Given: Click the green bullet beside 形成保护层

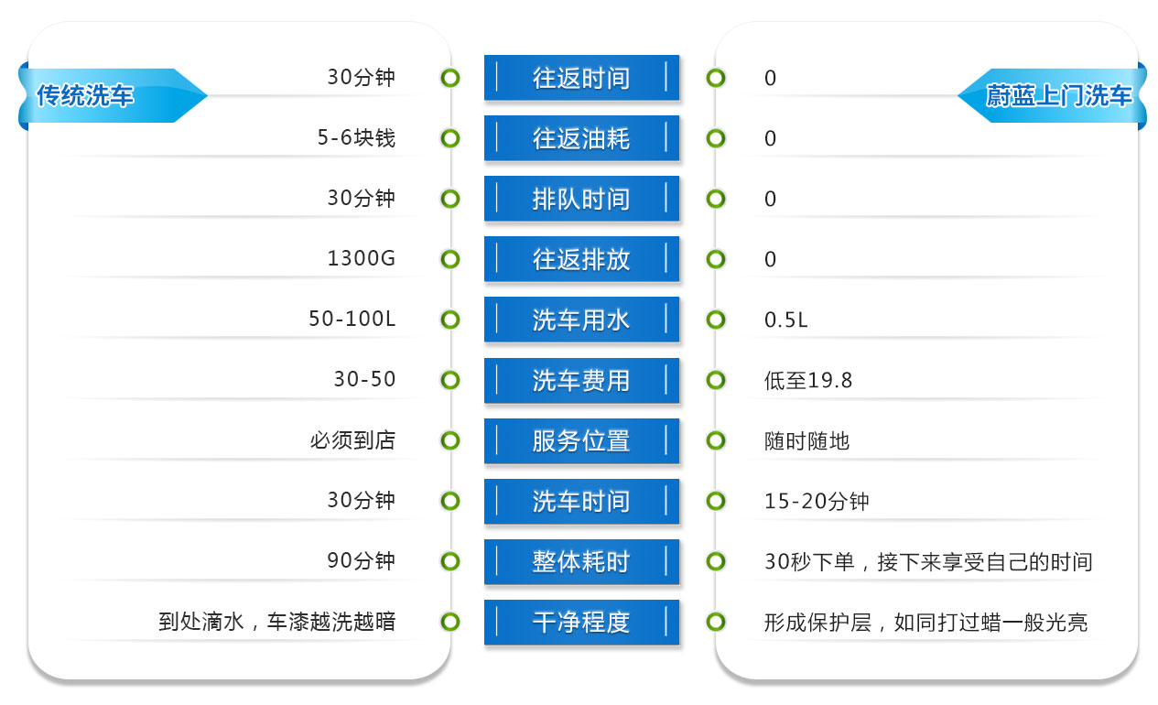Looking at the screenshot, I should pyautogui.click(x=716, y=622).
